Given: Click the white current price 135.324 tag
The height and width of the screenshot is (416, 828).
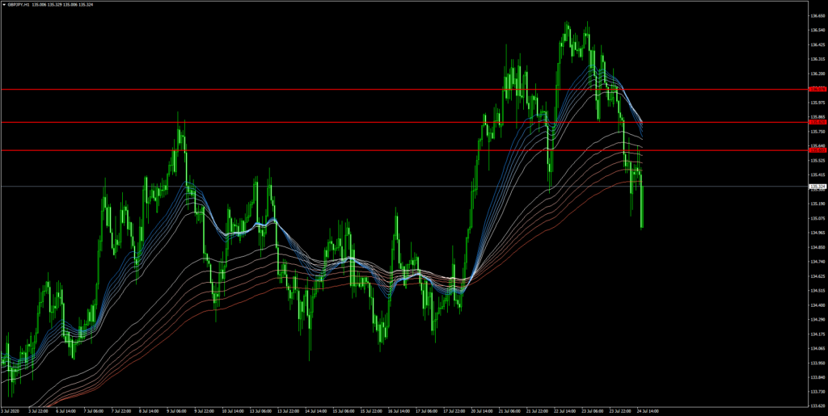Looking at the screenshot, I should click(817, 187).
